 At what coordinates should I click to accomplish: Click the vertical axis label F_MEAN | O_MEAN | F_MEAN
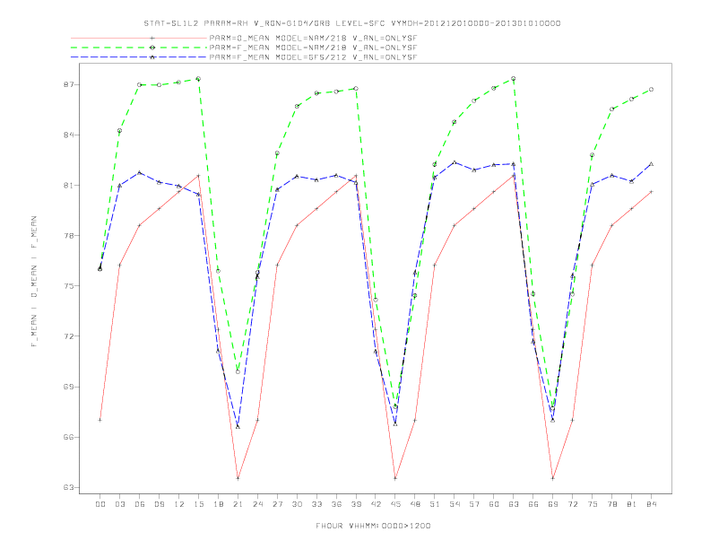[x=34, y=282]
